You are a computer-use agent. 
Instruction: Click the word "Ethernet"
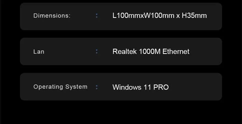[x=176, y=51]
